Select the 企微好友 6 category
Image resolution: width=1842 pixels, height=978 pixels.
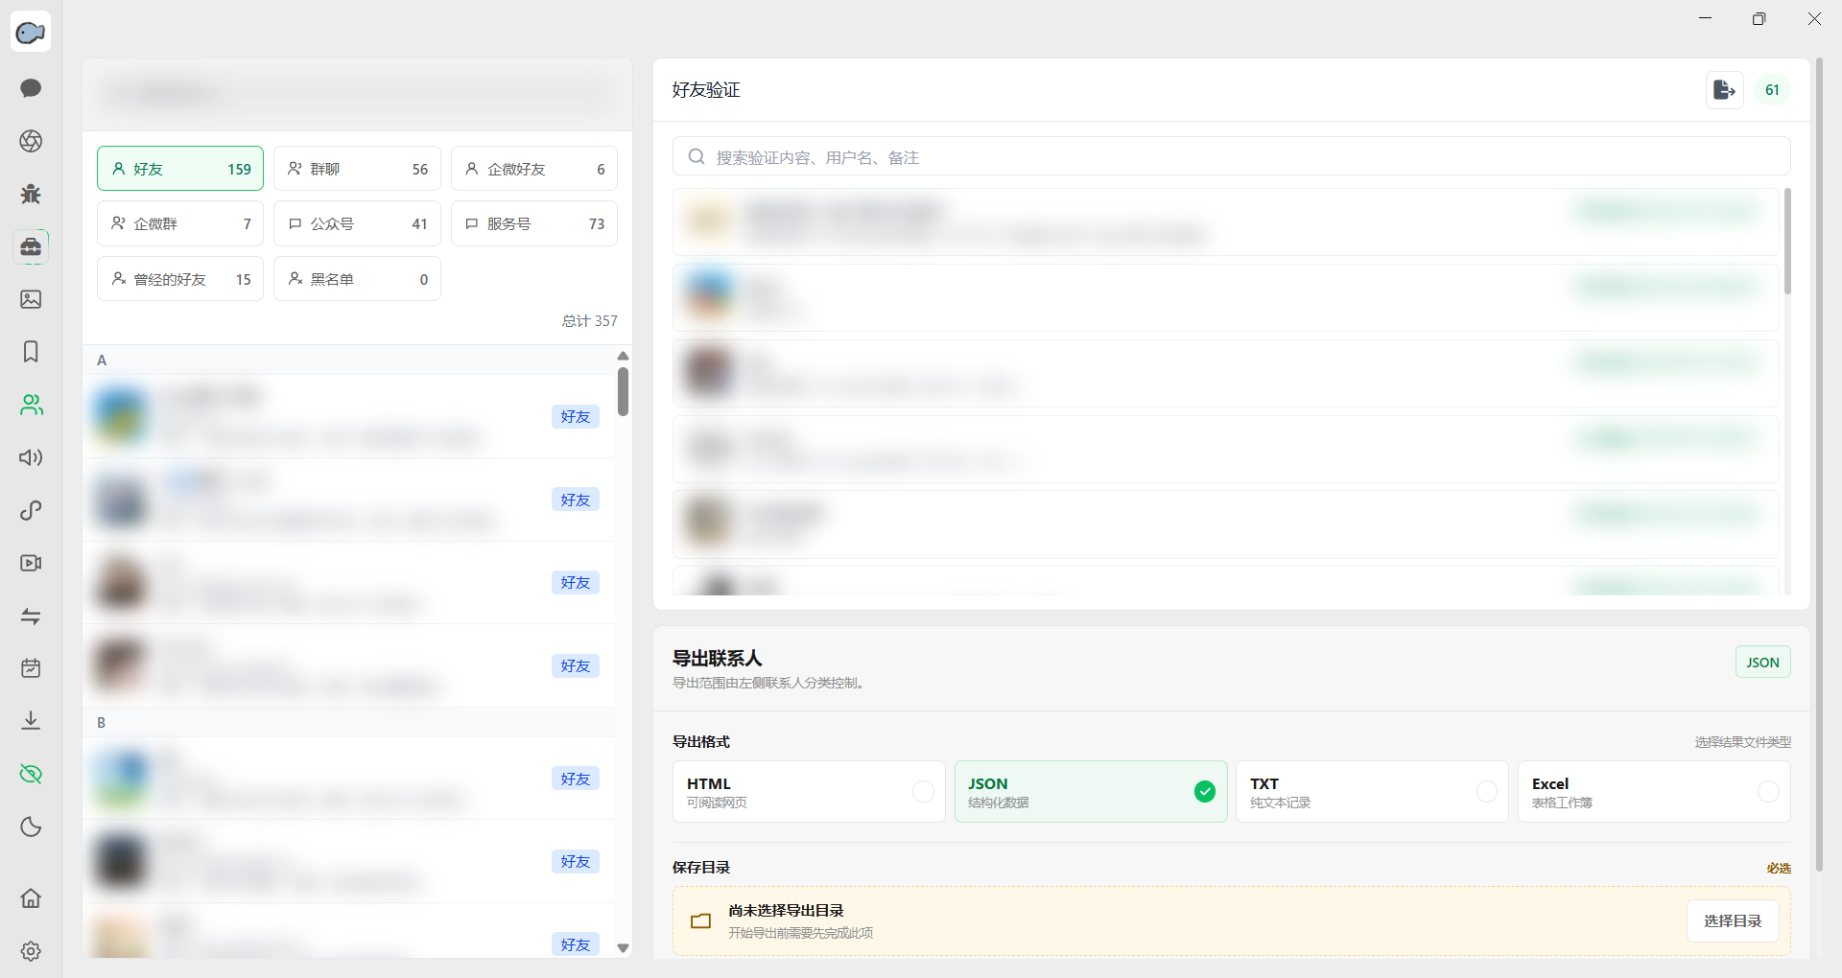click(x=534, y=169)
